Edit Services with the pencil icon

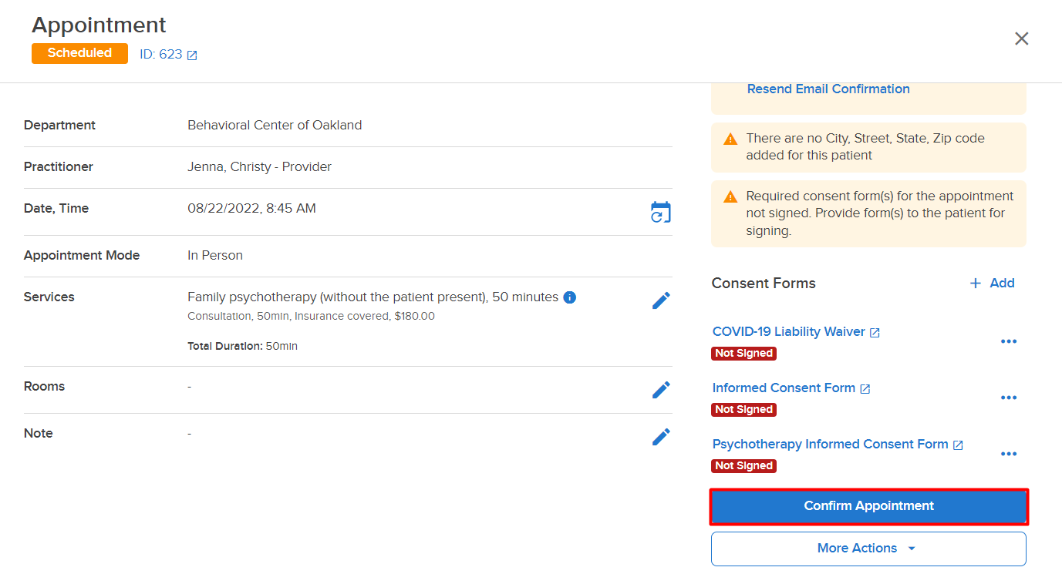(661, 300)
